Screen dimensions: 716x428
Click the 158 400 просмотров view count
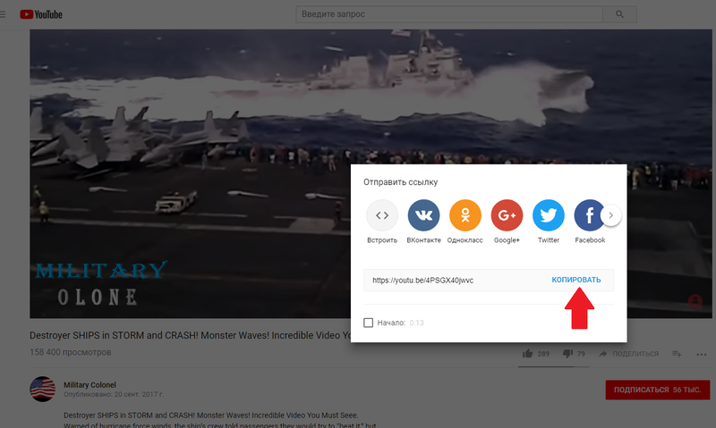point(71,352)
